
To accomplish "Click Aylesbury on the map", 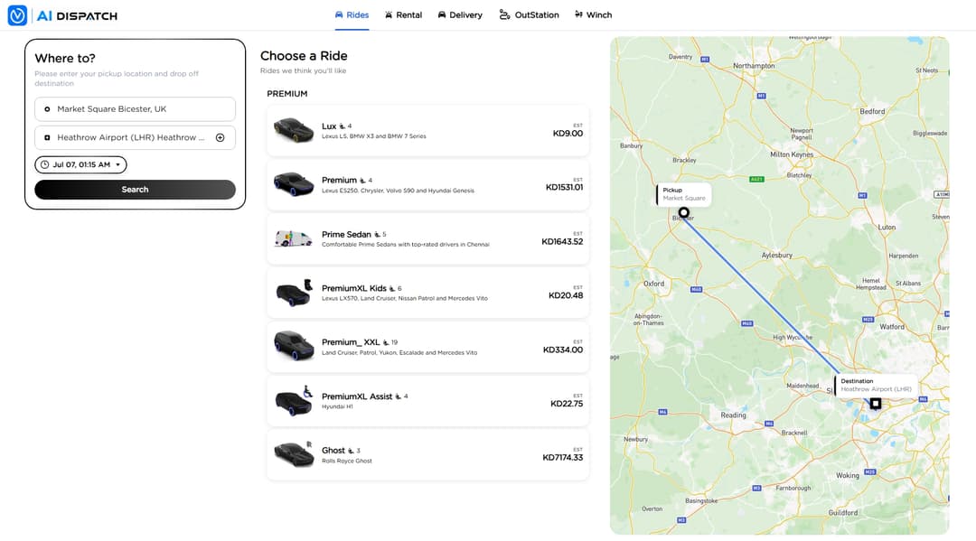I will tap(777, 255).
